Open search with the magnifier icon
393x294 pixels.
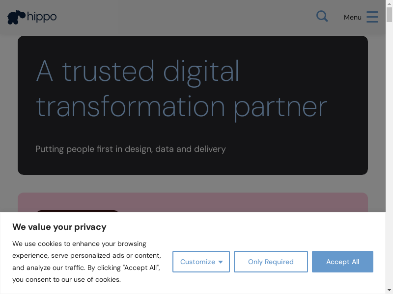pyautogui.click(x=322, y=17)
